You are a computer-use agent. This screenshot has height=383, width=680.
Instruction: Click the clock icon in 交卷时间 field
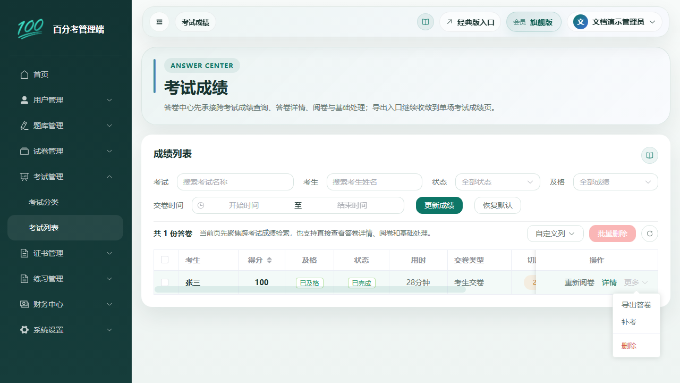201,205
